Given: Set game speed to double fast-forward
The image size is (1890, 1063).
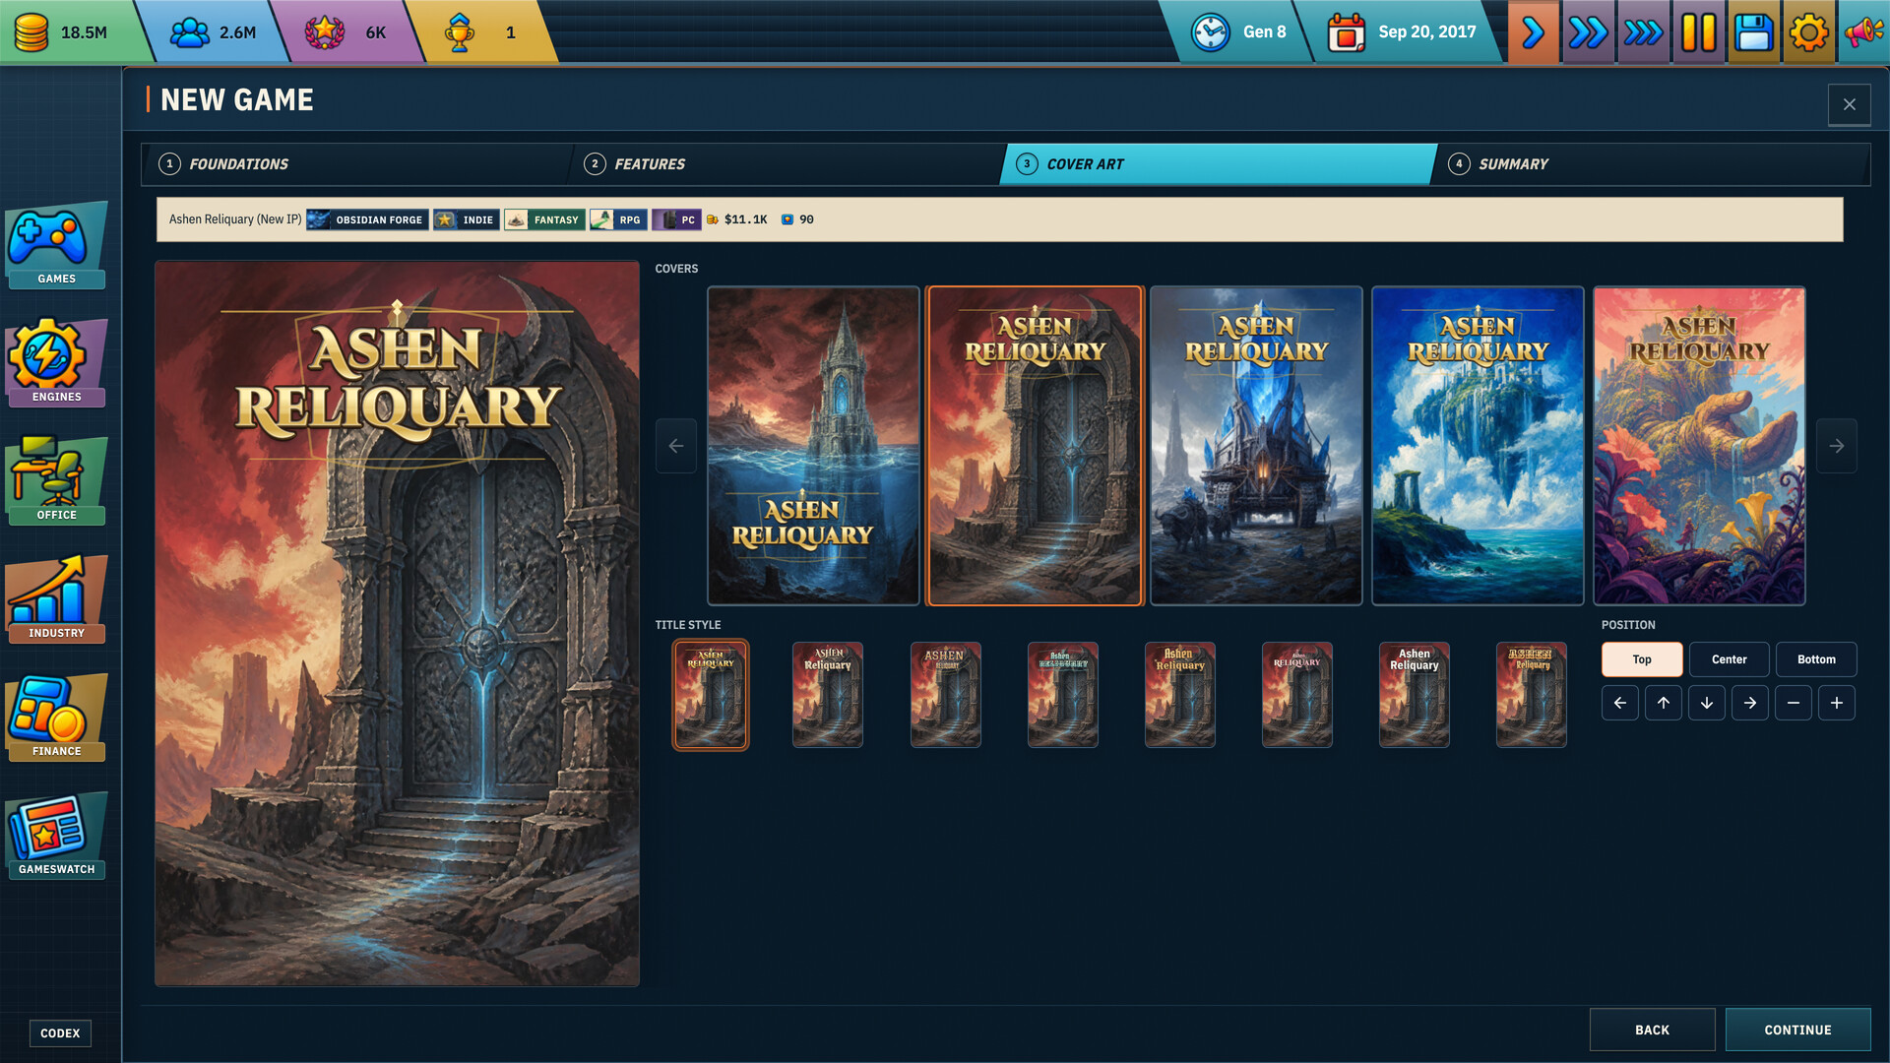Looking at the screenshot, I should point(1588,31).
